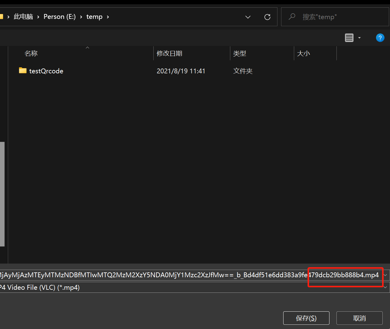Navigate to 此电脑 in the breadcrumb
This screenshot has width=390, height=329.
click(x=23, y=17)
